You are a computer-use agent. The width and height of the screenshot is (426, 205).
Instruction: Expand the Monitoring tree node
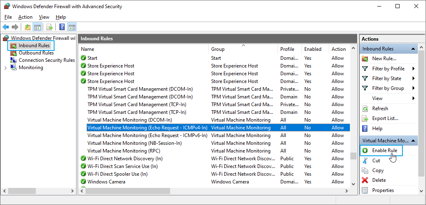click(x=5, y=68)
